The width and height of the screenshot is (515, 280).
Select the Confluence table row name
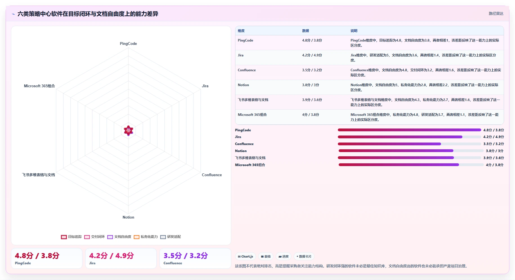coord(247,70)
